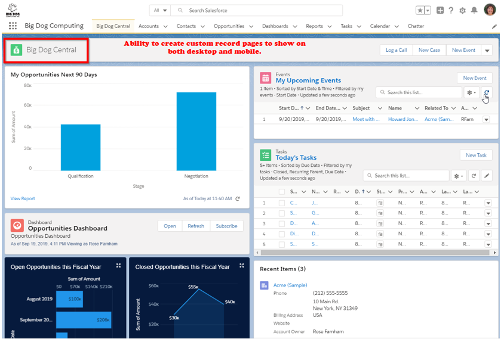Open Global Actions plus icon
The height and width of the screenshot is (342, 504).
tap(440, 10)
